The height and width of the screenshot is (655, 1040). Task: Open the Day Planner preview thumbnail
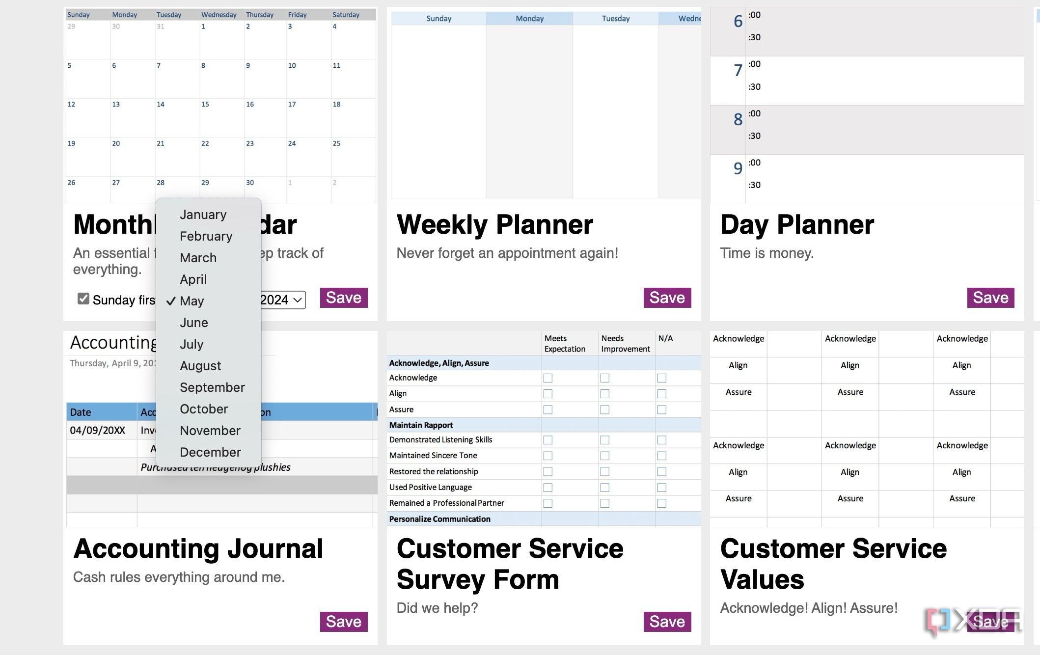(x=867, y=106)
